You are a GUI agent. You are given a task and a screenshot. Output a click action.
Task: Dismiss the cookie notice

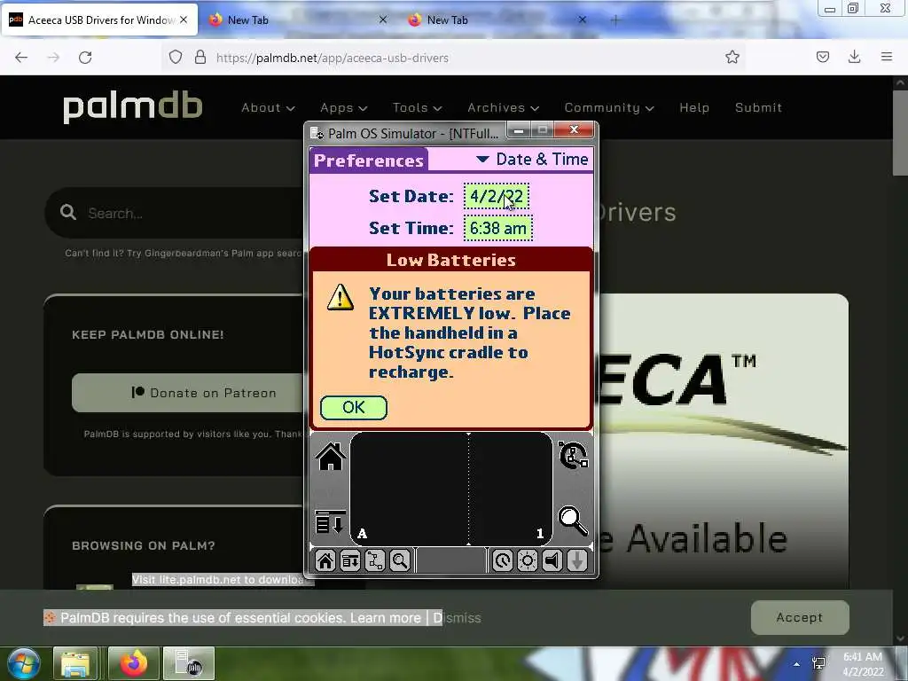click(x=457, y=618)
